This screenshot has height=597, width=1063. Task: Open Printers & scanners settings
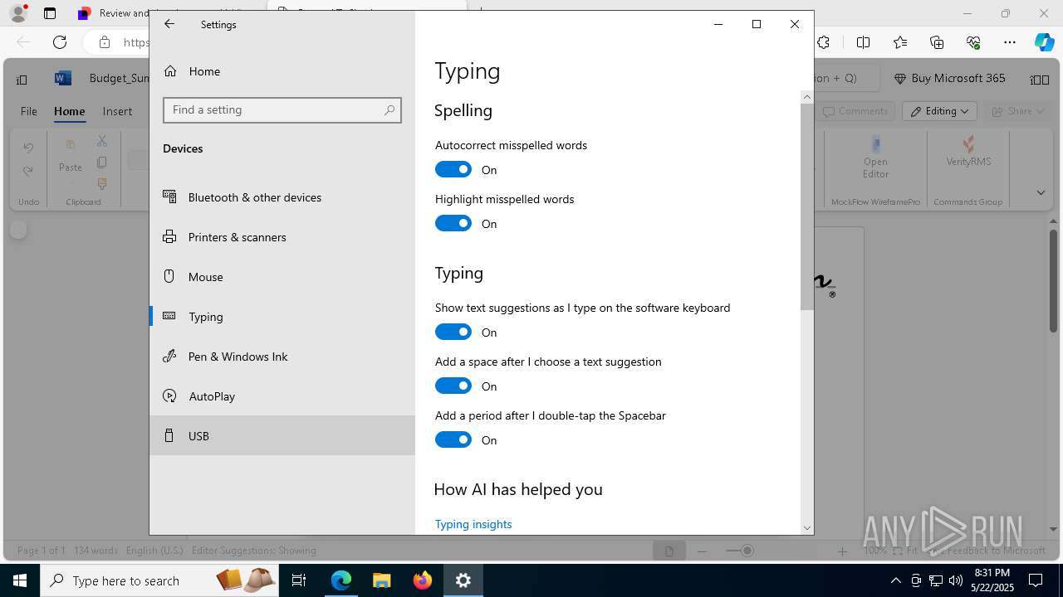point(282,237)
